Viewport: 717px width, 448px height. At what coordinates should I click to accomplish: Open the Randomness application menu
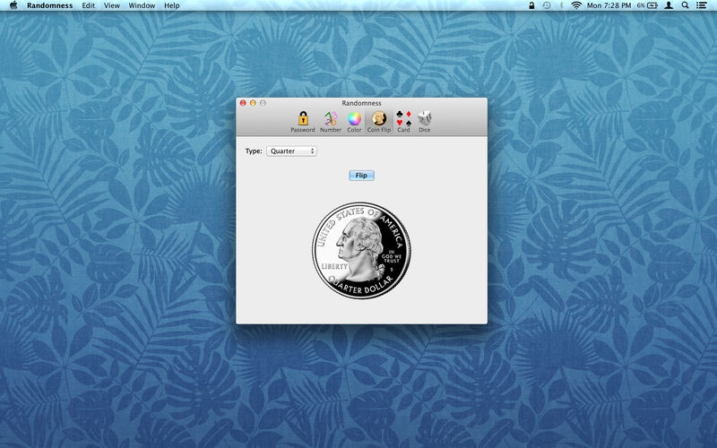50,5
